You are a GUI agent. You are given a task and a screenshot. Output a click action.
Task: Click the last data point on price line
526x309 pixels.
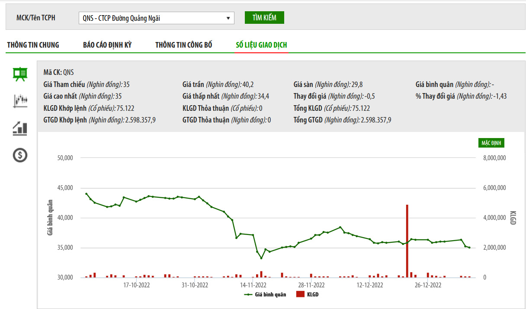point(469,248)
